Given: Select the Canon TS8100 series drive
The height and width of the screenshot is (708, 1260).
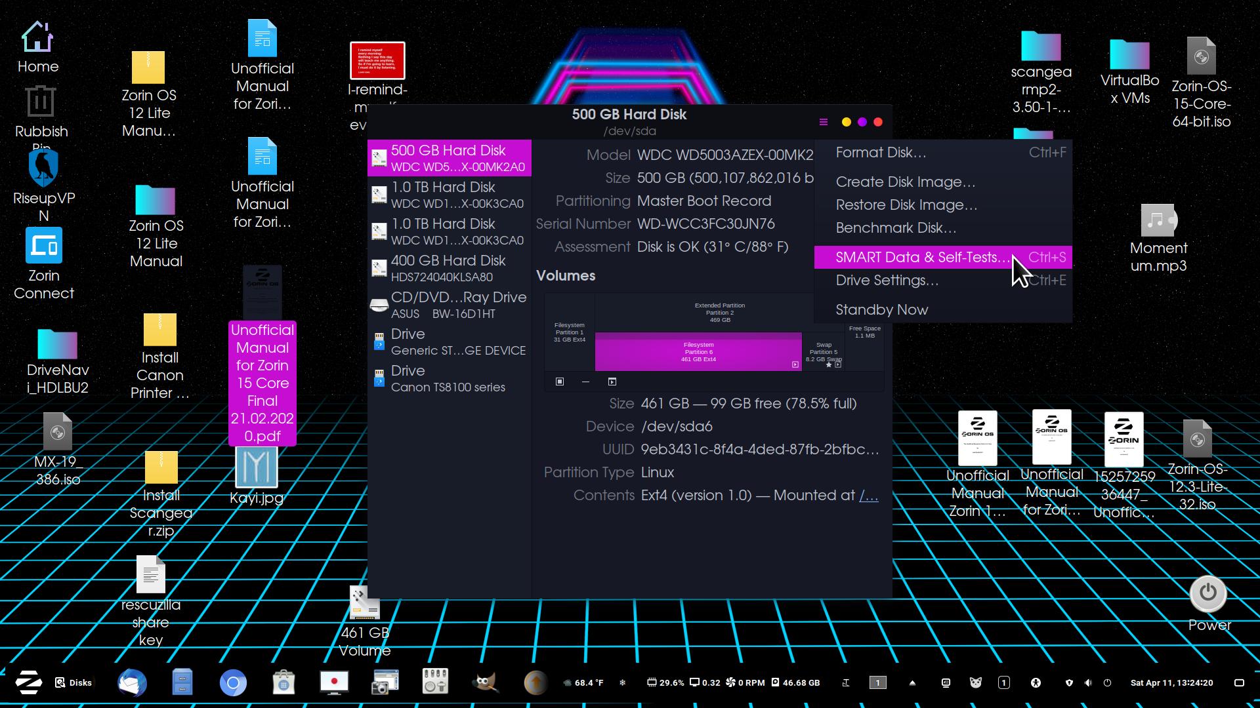Looking at the screenshot, I should click(x=449, y=378).
